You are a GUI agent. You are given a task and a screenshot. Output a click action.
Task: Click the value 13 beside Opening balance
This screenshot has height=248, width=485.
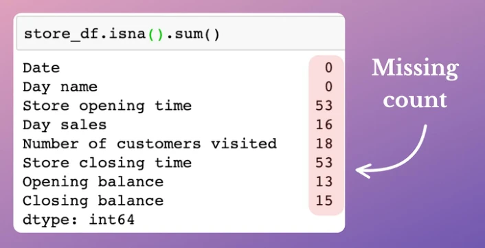pos(324,182)
